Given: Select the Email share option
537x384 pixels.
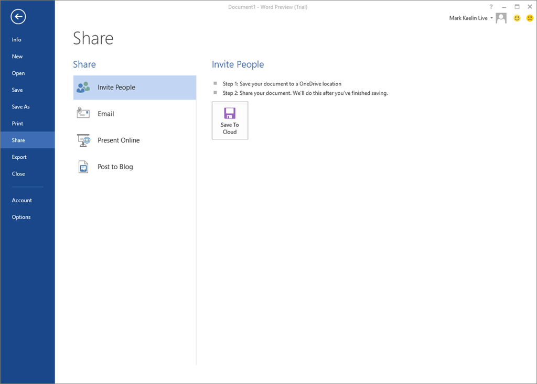Looking at the screenshot, I should (x=135, y=114).
